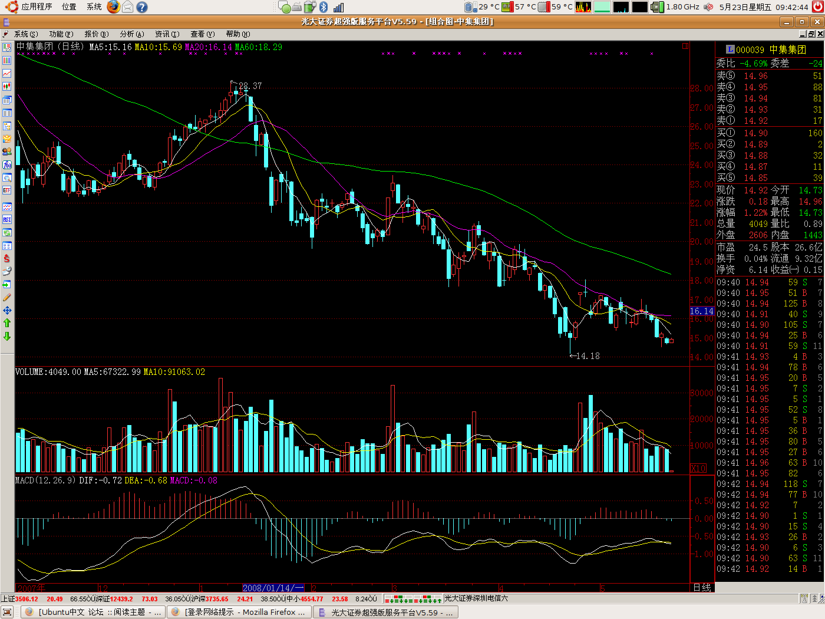Viewport: 825px width, 619px height.
Task: Click the 现价 14.92 quote field
Action: 742,190
